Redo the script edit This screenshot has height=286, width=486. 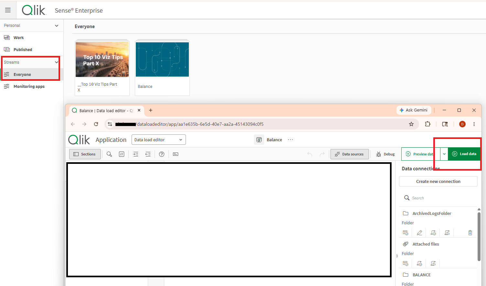322,154
